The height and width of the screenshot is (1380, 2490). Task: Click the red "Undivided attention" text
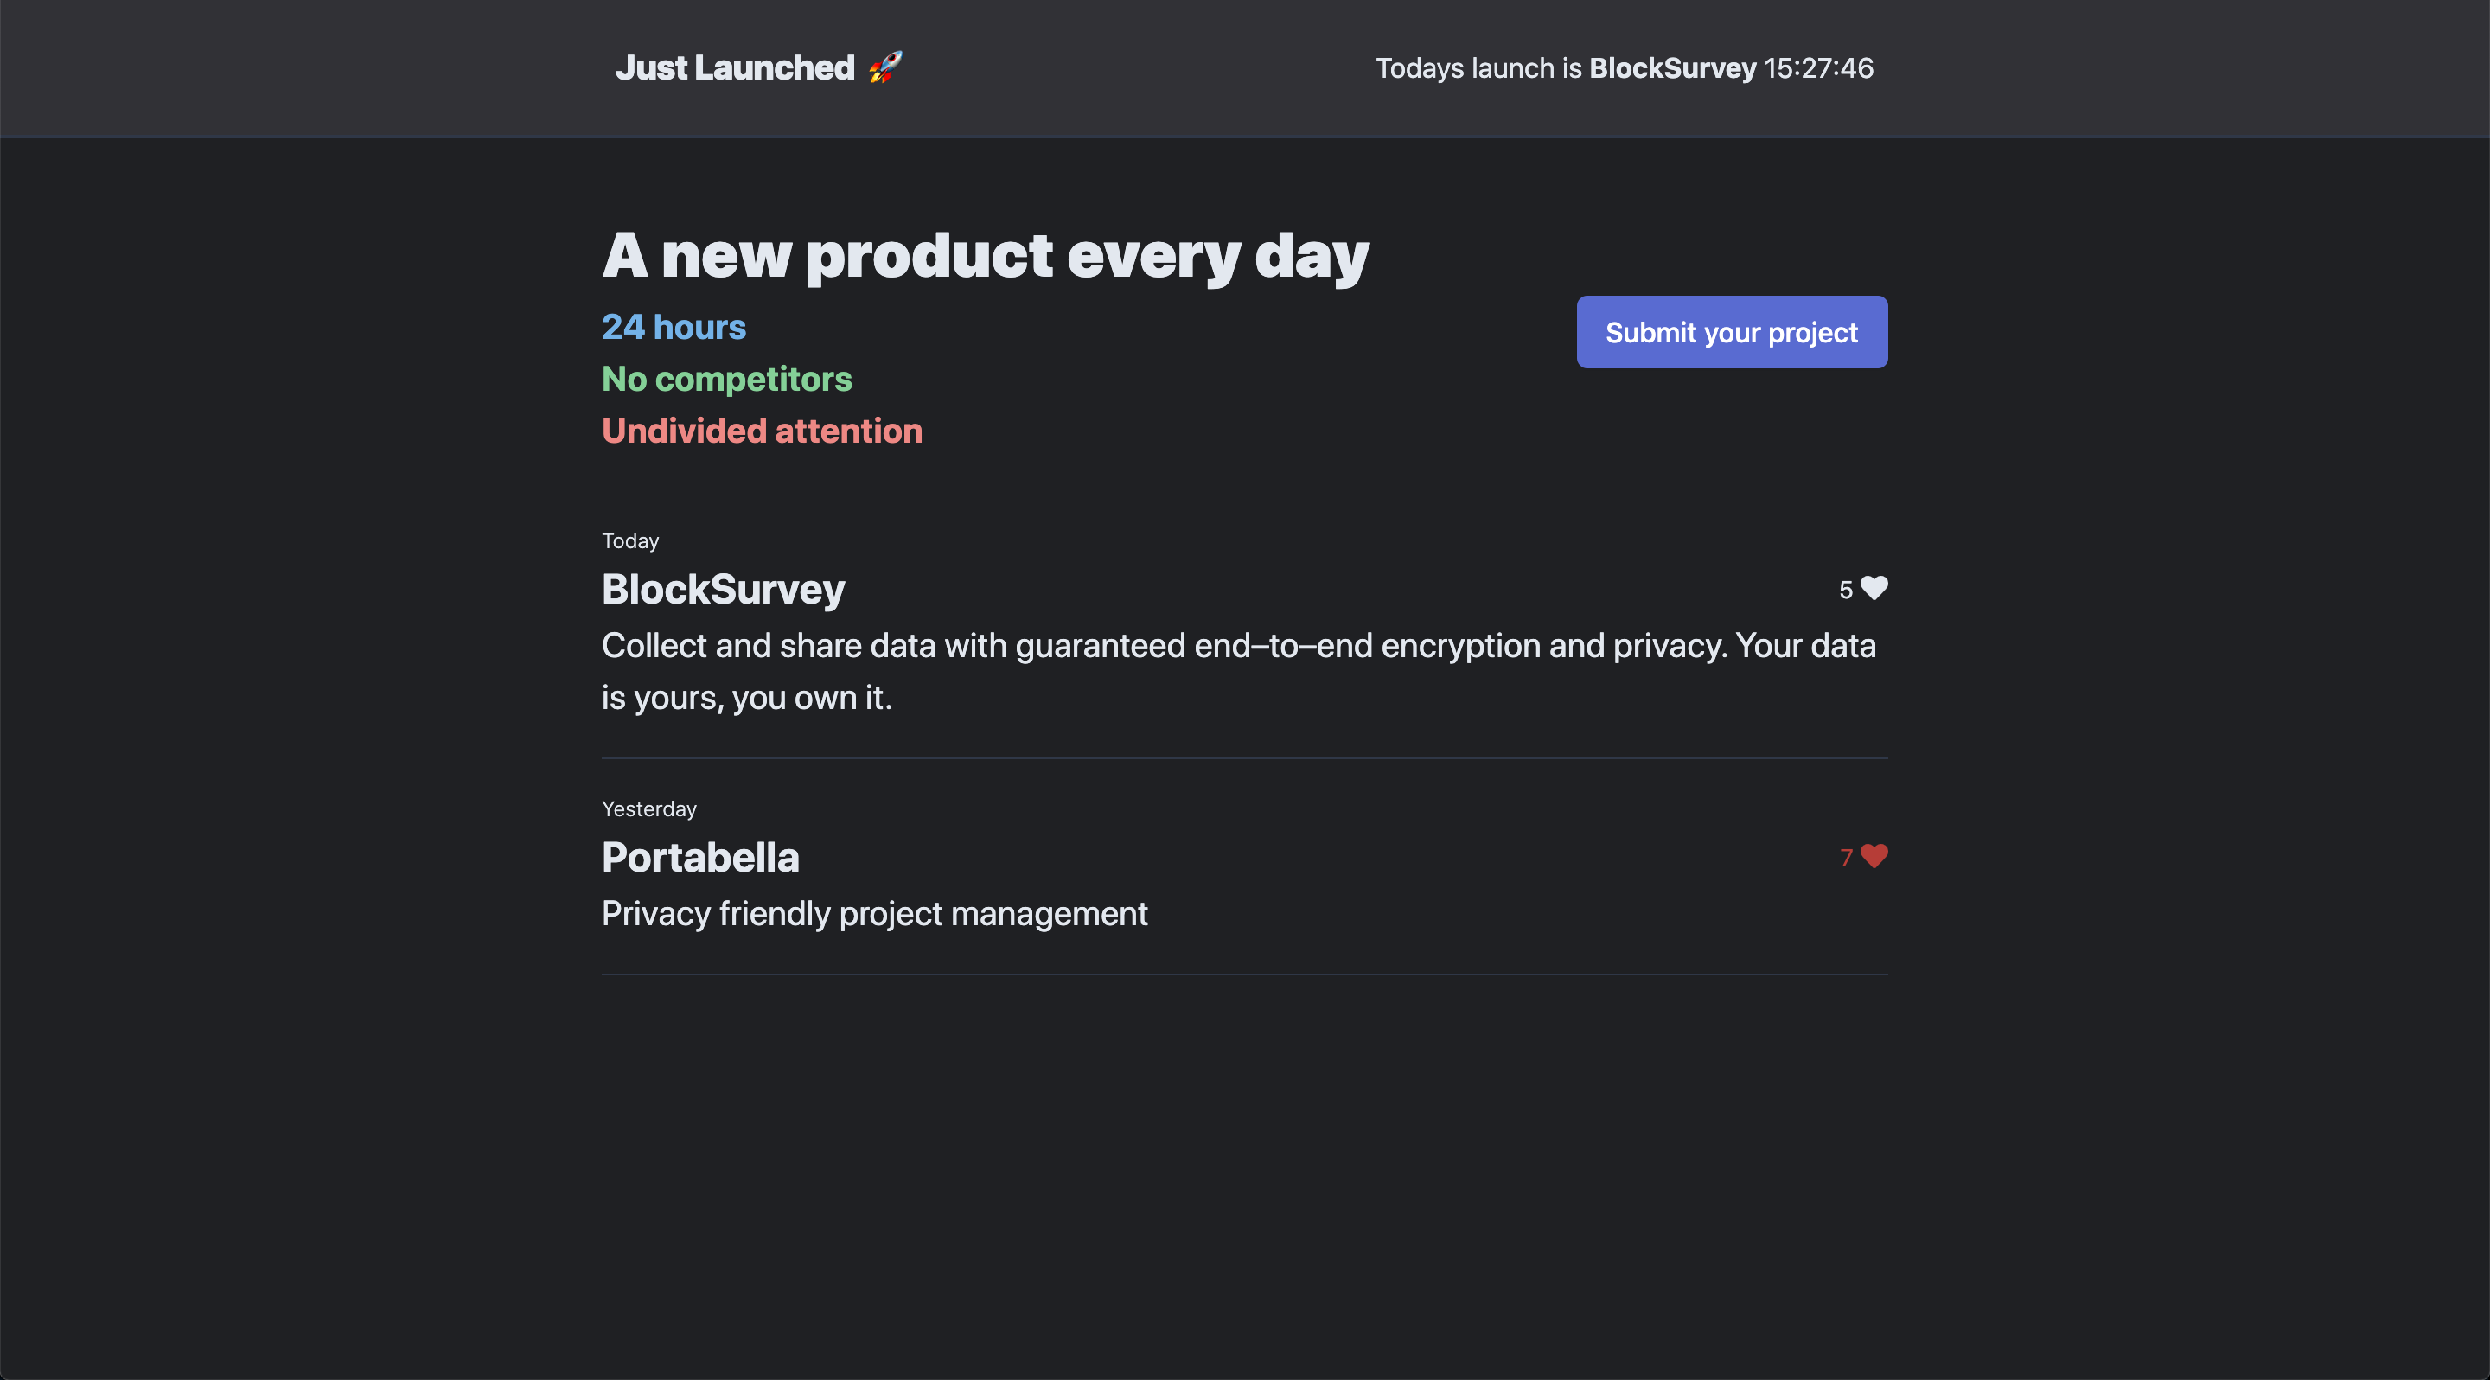[x=762, y=431]
